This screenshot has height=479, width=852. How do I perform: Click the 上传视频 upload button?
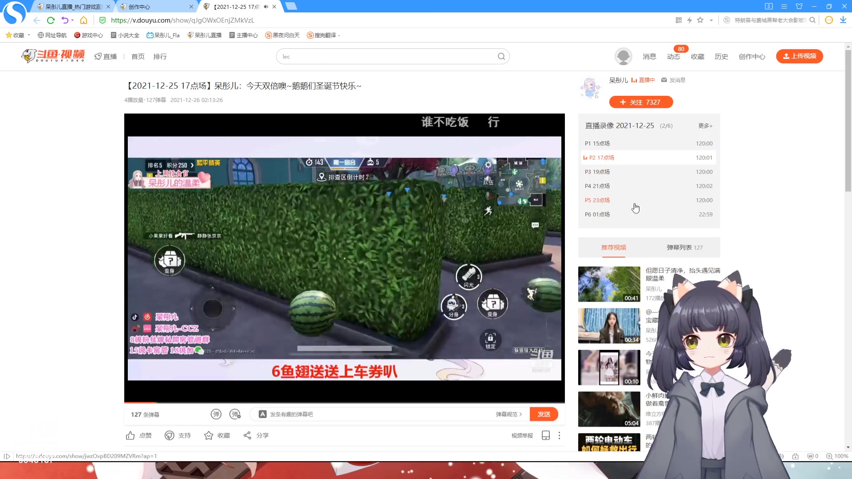pos(799,56)
